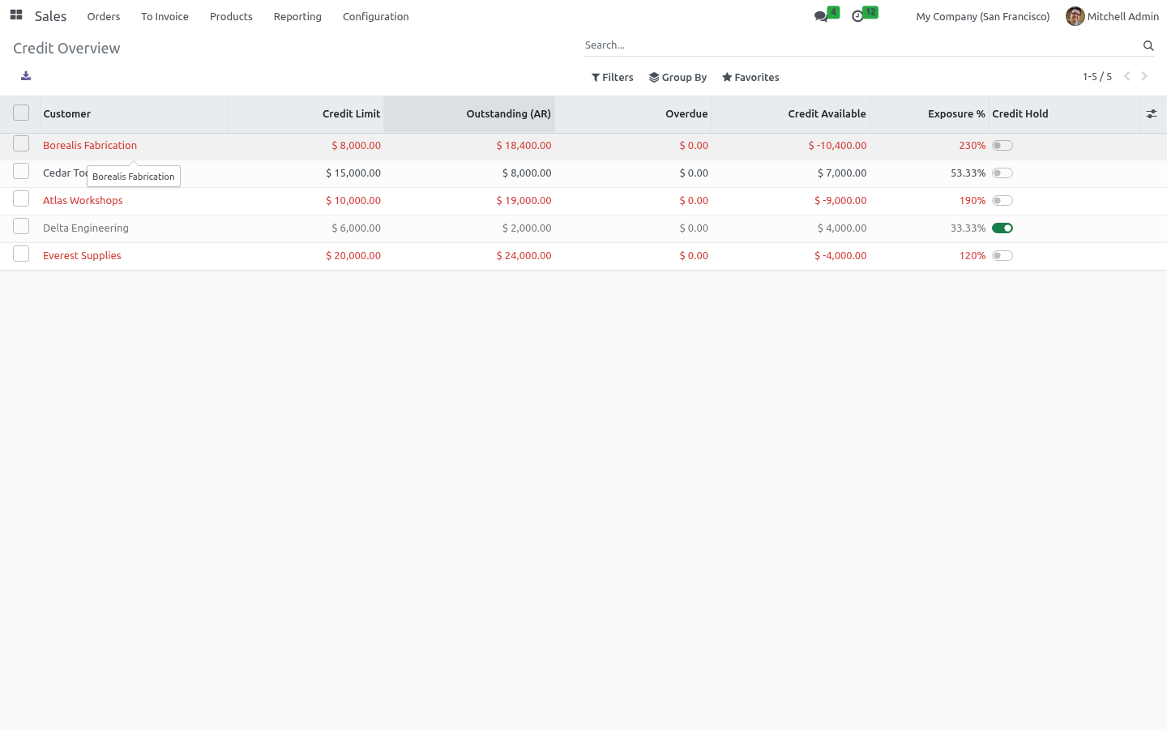Enable credit hold for Atlas Workshops
Screen dimensions: 1167x729
1002,201
